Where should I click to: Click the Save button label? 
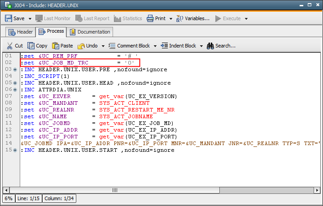tap(19, 18)
